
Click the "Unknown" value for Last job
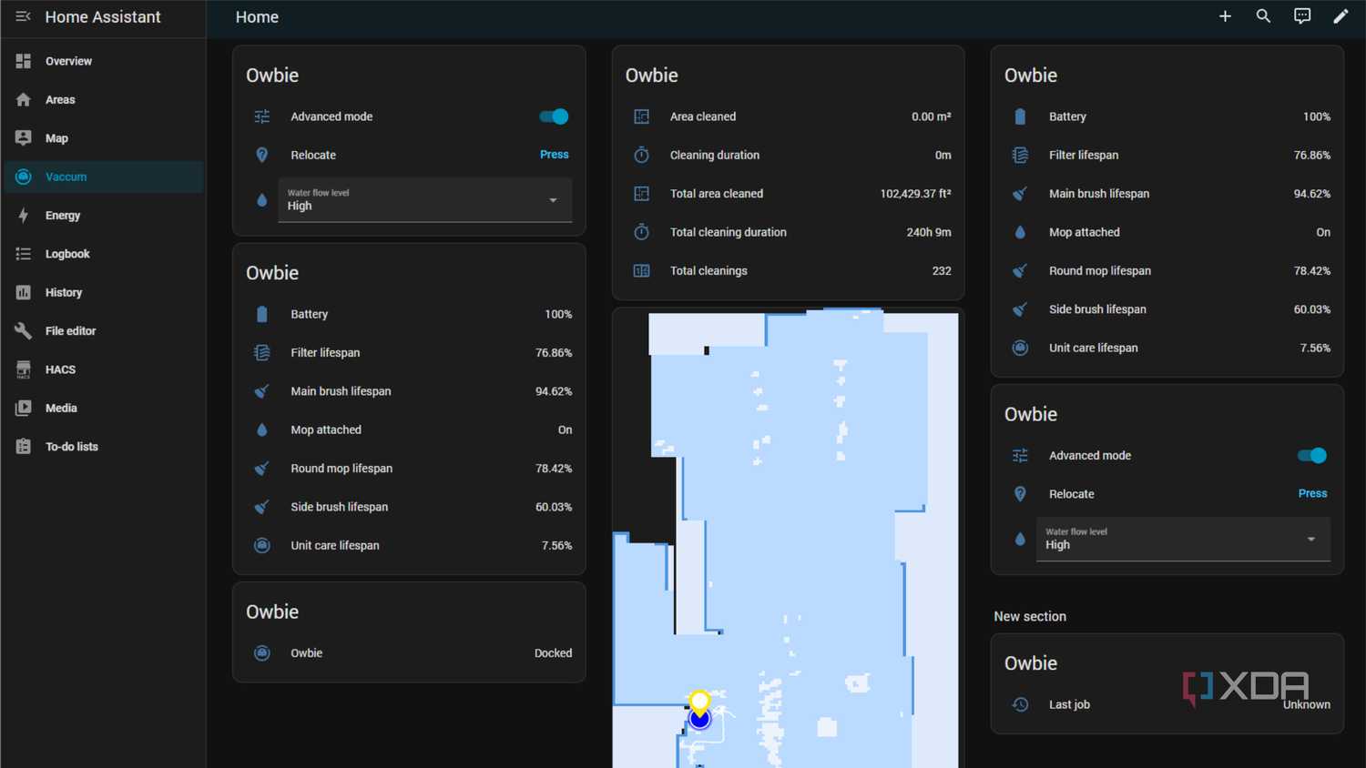coord(1307,704)
